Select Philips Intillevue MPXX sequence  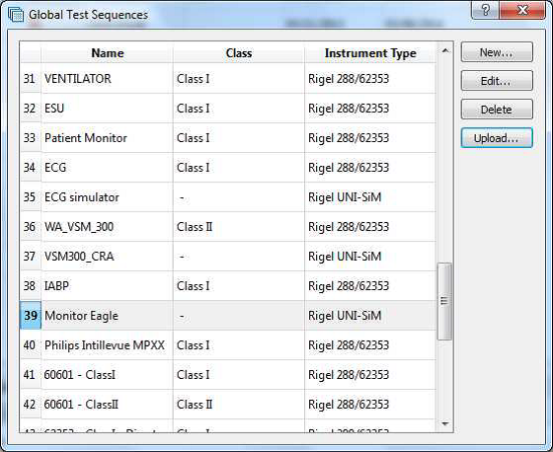coord(228,345)
